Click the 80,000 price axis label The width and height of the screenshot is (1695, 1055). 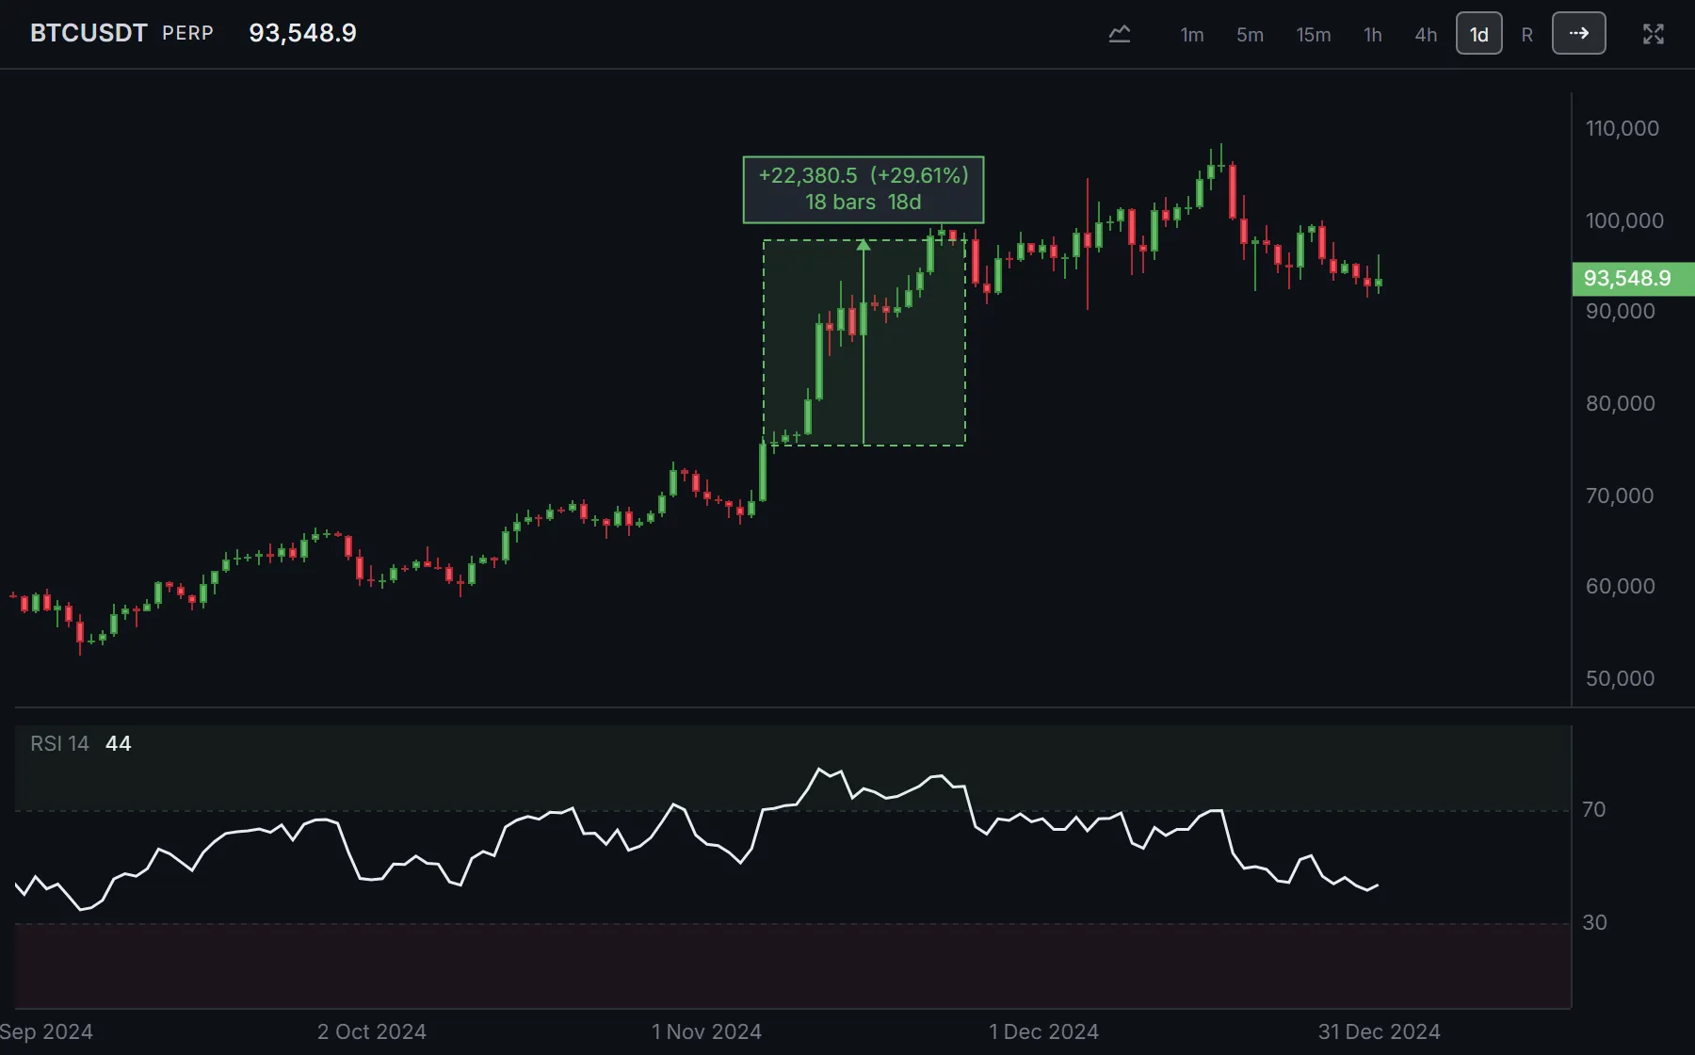click(x=1621, y=403)
